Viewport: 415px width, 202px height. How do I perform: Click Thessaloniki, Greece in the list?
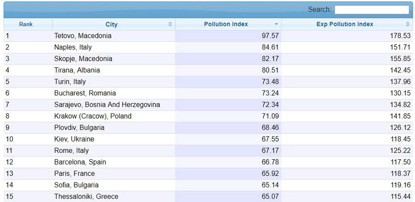(x=86, y=197)
